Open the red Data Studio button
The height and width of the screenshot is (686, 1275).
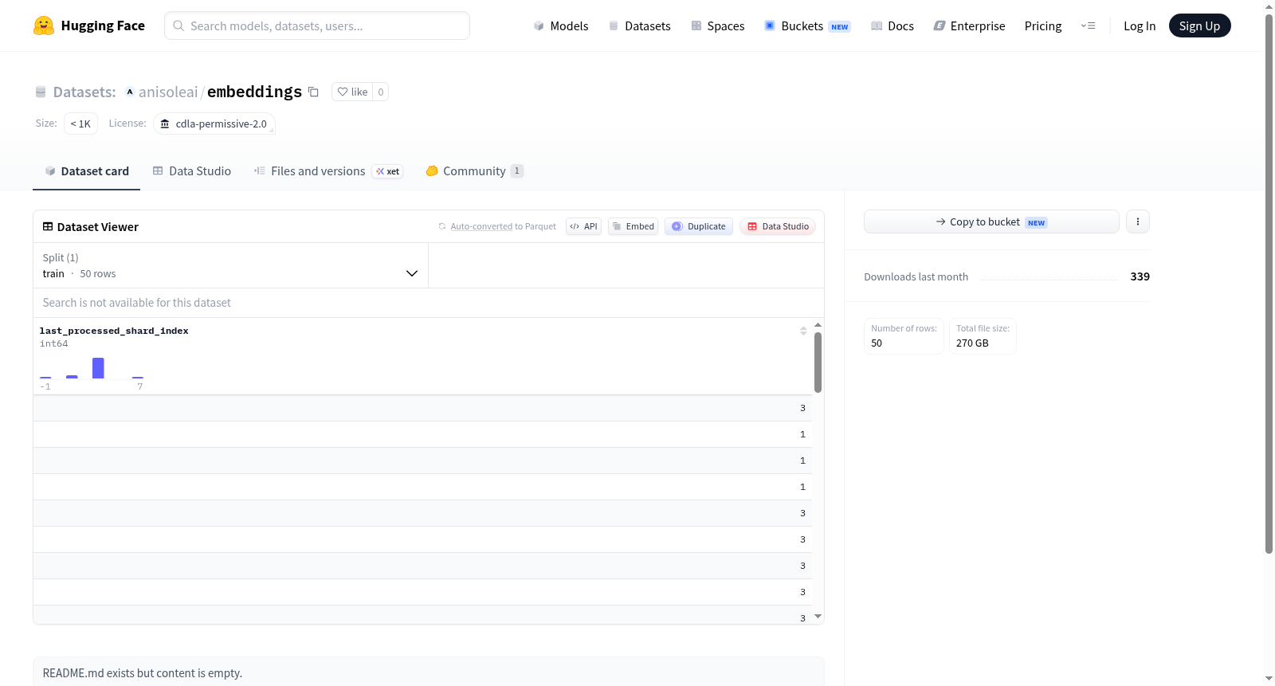pos(778,226)
